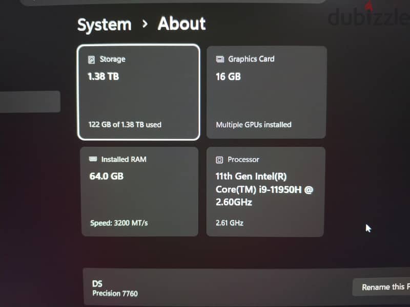Image resolution: width=410 pixels, height=307 pixels.
Task: Go back to System in the breadcrumb
Action: click(105, 25)
